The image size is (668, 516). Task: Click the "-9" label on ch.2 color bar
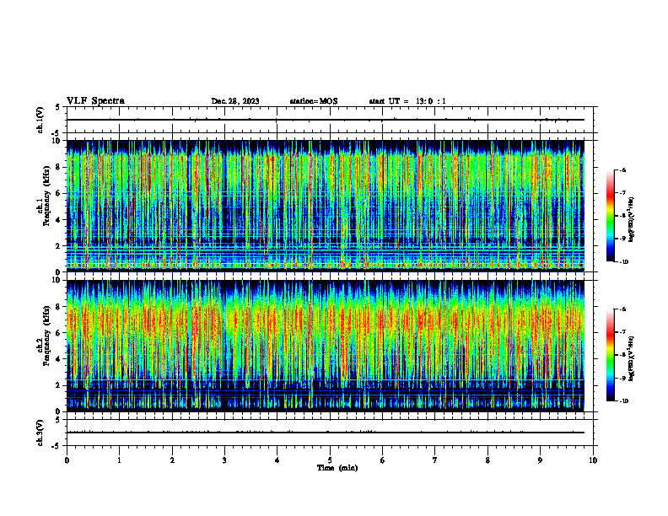(x=622, y=378)
